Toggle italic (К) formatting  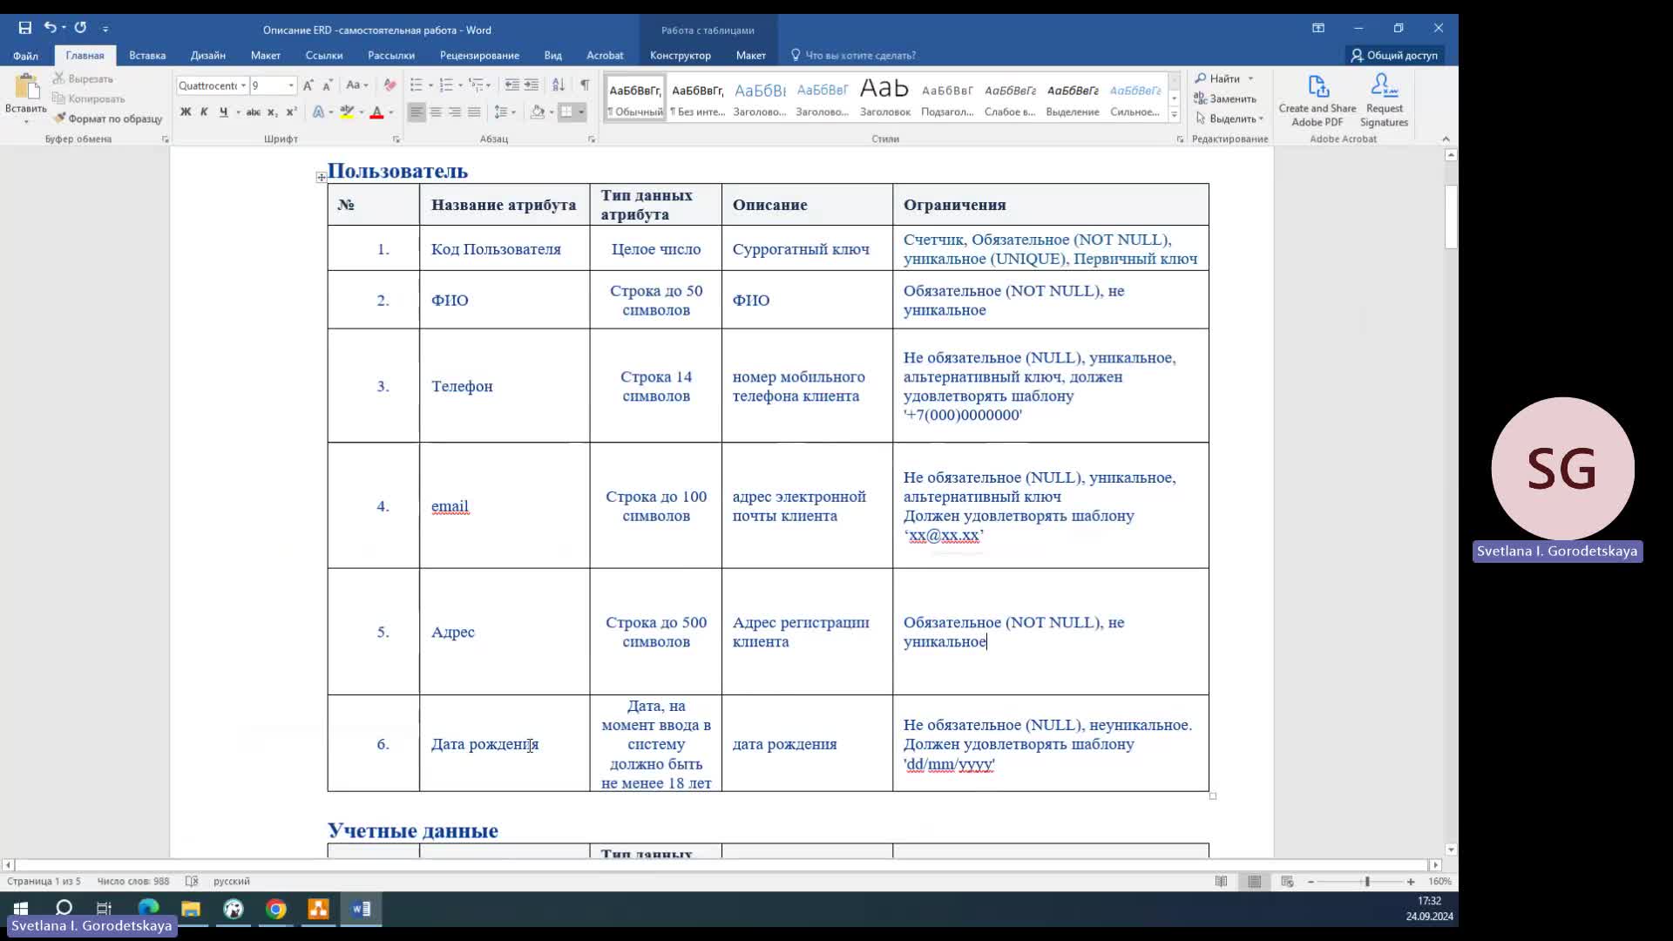click(204, 112)
